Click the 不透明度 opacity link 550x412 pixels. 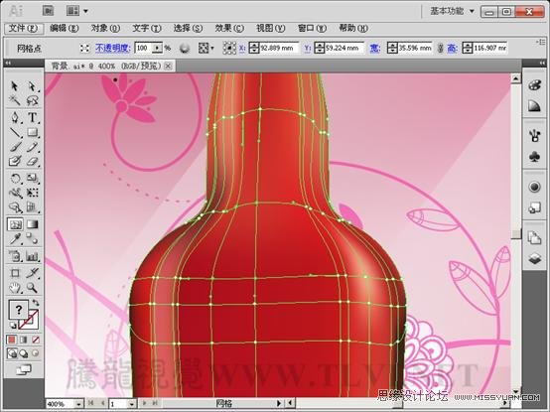(x=113, y=48)
